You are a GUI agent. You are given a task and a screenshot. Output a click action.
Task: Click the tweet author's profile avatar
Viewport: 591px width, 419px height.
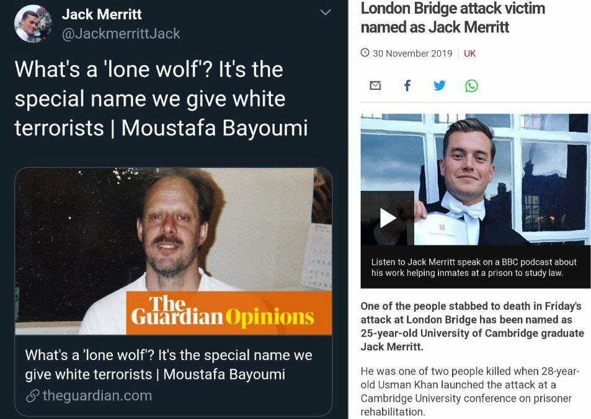click(33, 24)
